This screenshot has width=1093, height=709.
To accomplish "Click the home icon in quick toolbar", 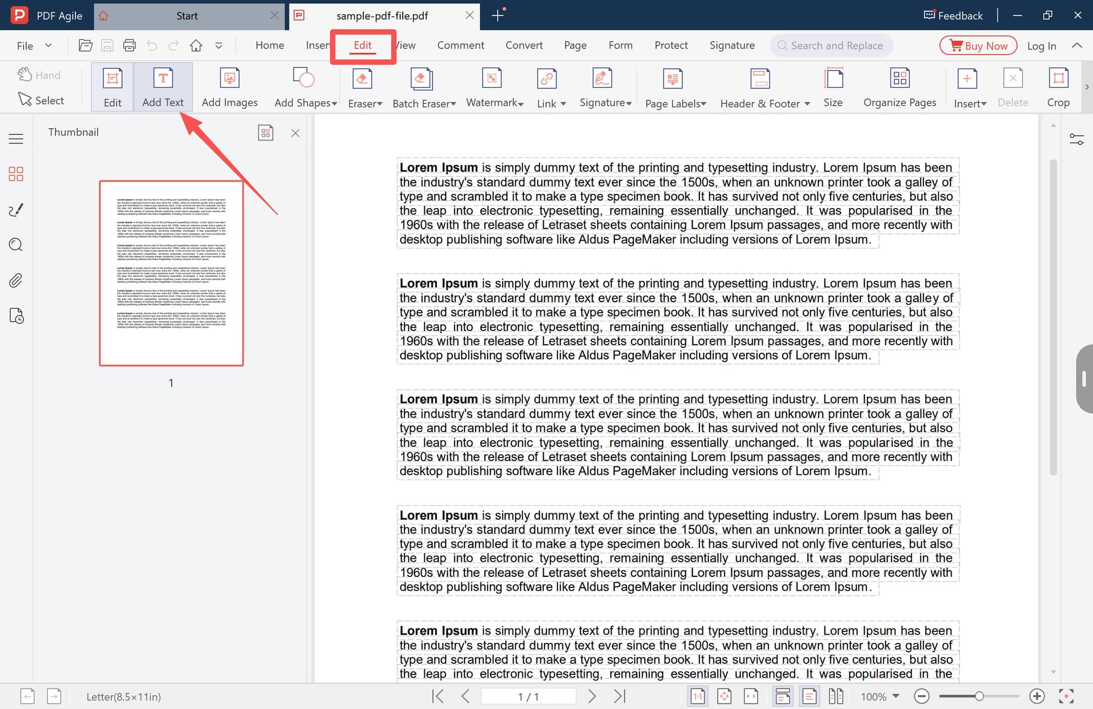I will [196, 46].
